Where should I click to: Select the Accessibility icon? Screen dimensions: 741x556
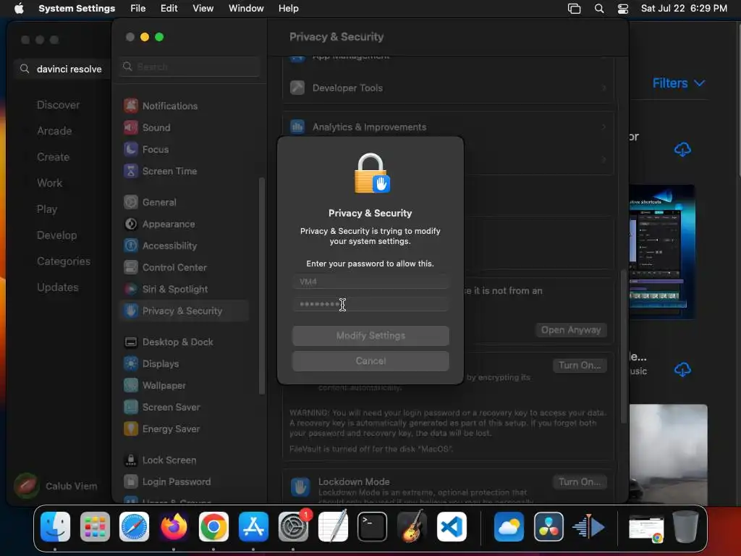(131, 245)
